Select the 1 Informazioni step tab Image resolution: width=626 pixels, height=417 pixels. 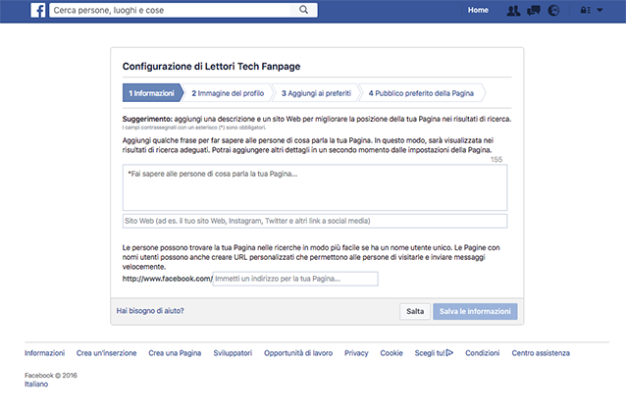click(152, 93)
